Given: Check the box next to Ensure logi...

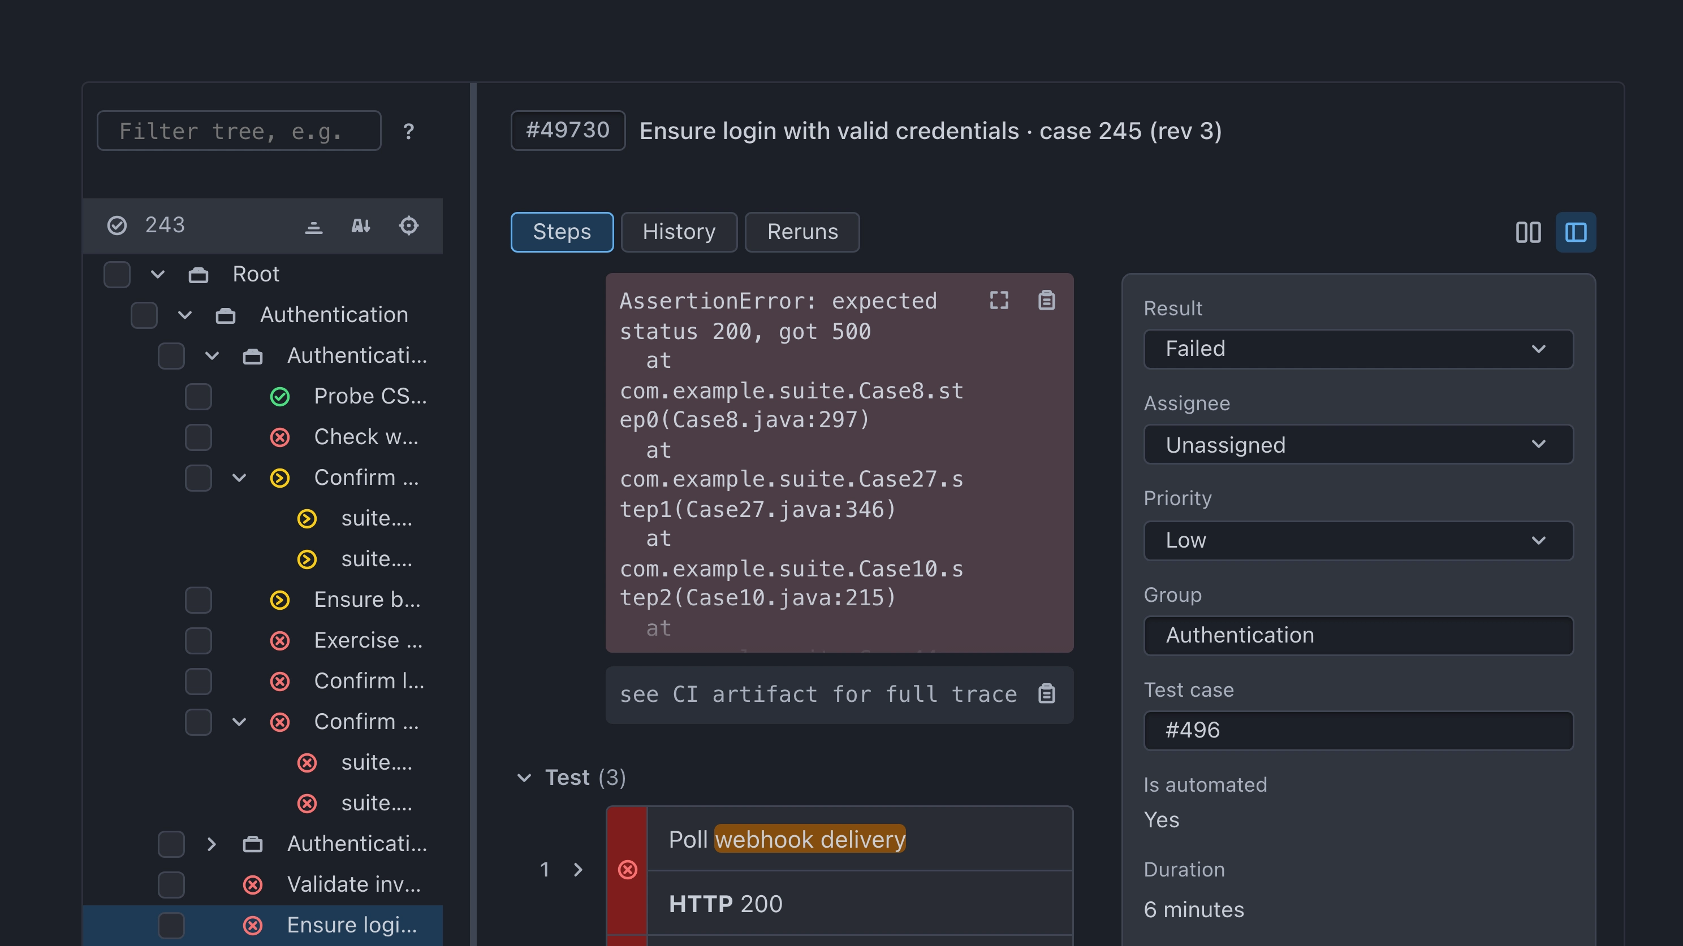Looking at the screenshot, I should coord(171,925).
